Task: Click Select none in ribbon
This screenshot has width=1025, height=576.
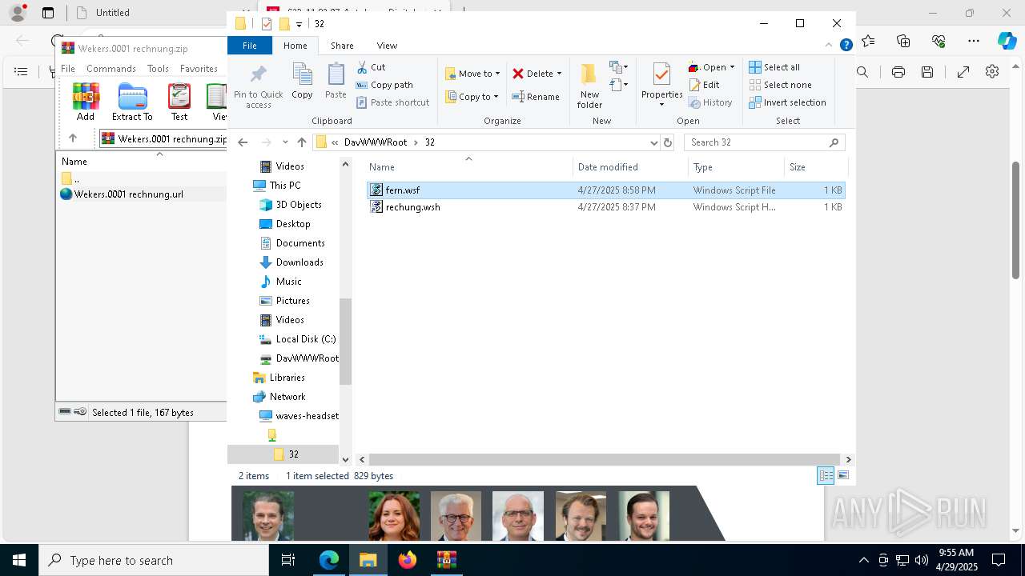Action: (x=780, y=85)
